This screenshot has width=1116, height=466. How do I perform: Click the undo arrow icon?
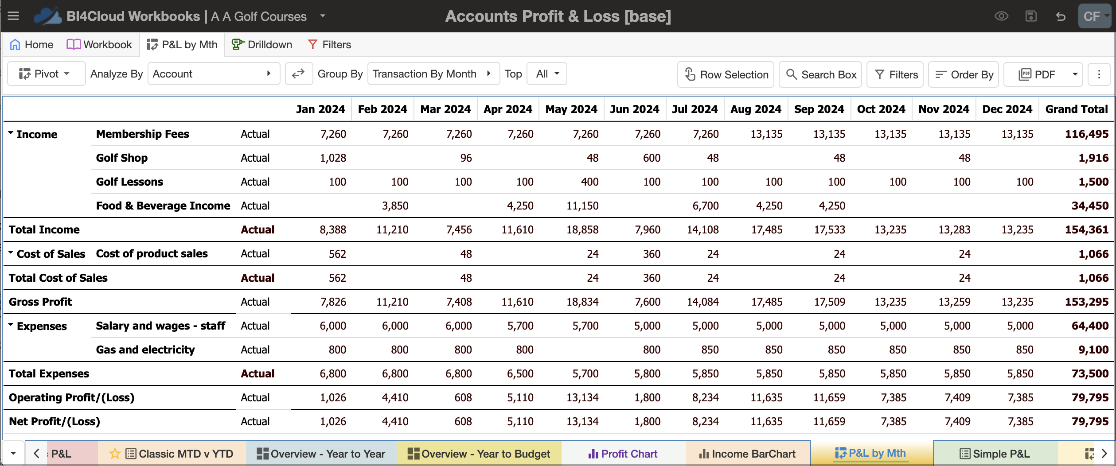[x=1061, y=16]
